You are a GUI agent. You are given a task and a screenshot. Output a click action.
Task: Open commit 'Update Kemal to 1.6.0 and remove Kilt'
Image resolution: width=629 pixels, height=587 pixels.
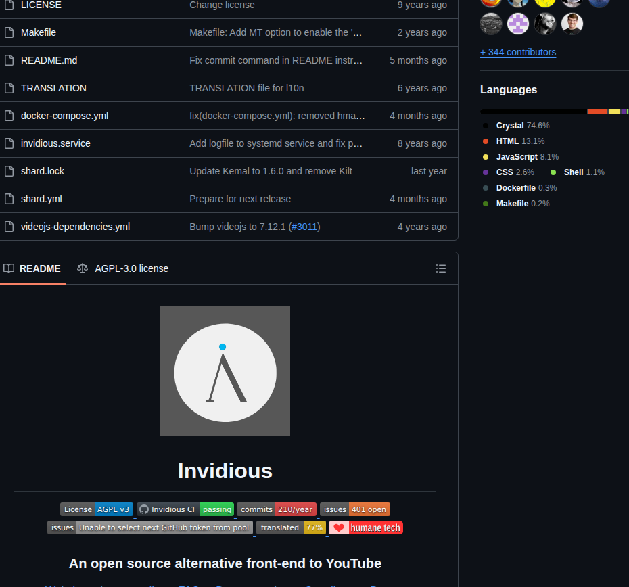(x=271, y=171)
